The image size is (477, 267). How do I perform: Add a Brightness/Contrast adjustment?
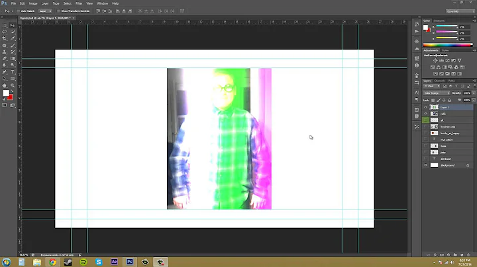[x=435, y=60]
